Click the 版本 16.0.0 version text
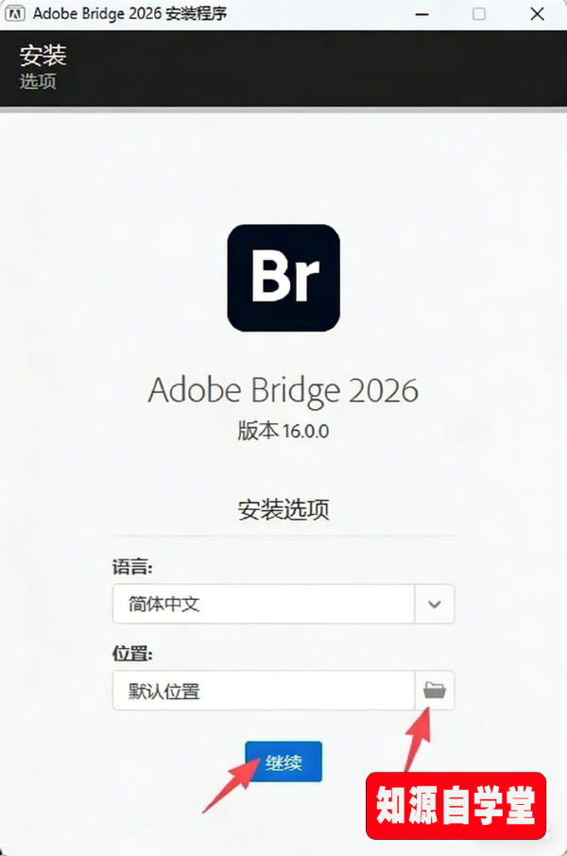The height and width of the screenshot is (856, 567). click(283, 428)
